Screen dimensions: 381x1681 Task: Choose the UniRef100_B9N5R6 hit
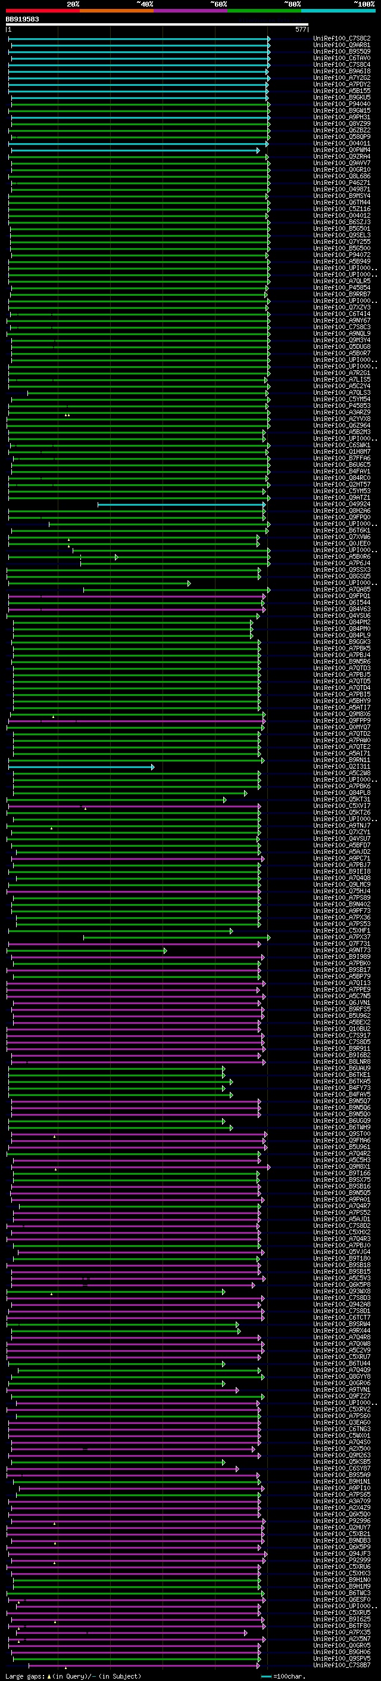[341, 662]
